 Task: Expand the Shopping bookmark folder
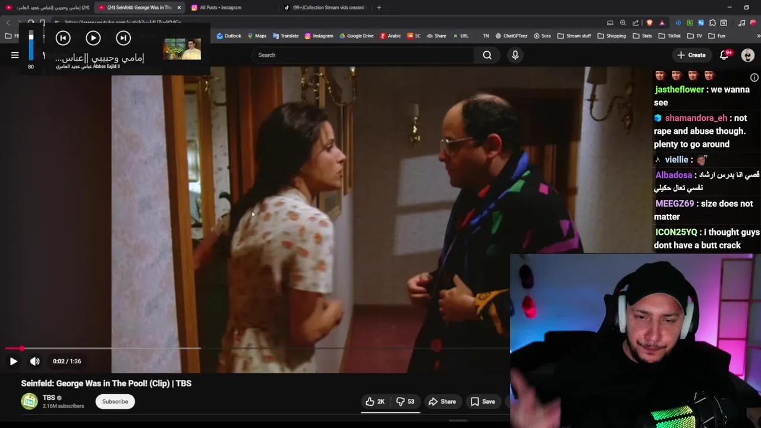click(611, 36)
